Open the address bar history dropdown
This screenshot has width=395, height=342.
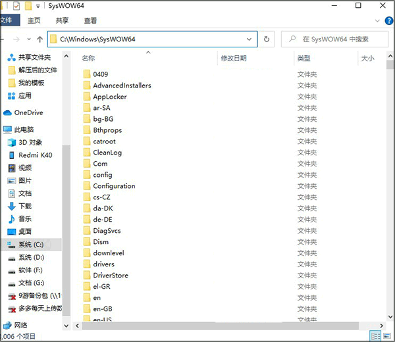[249, 39]
